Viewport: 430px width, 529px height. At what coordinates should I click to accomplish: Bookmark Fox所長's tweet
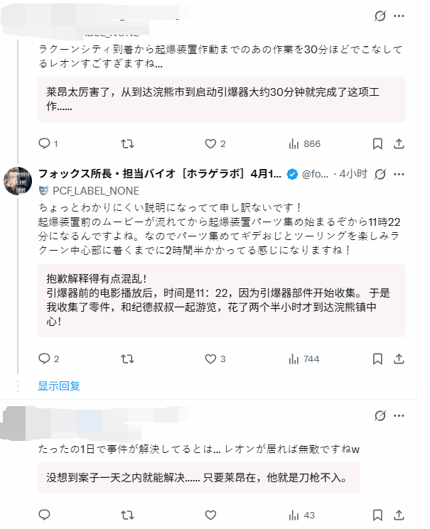(x=377, y=359)
